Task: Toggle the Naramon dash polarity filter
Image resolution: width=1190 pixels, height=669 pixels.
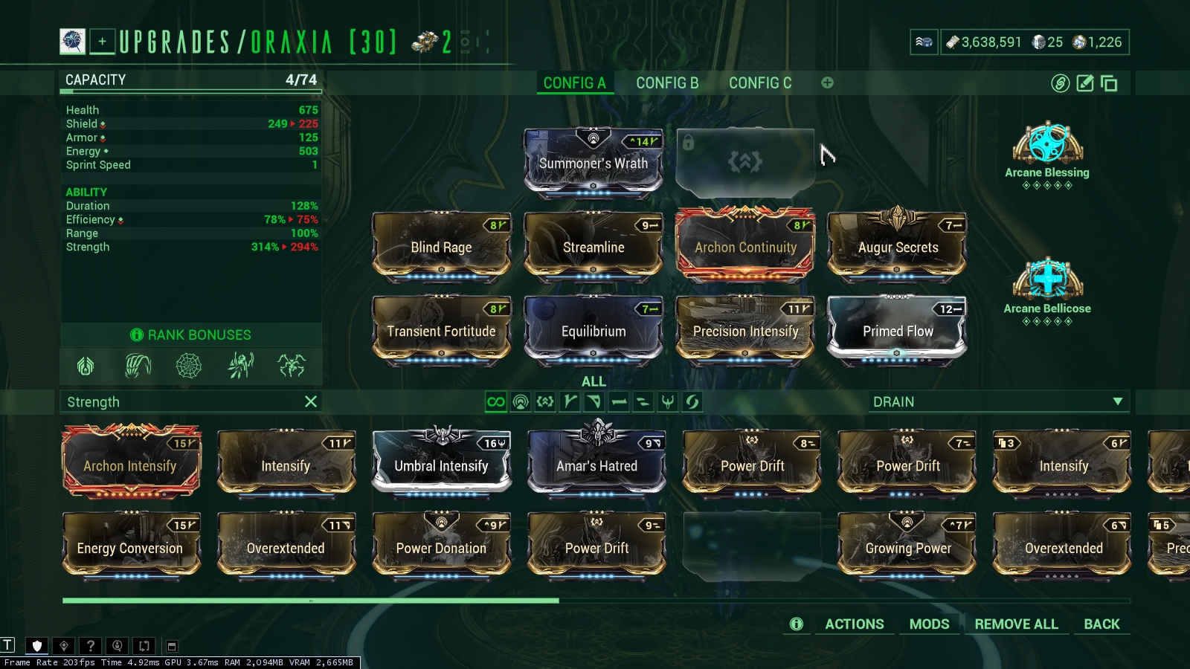Action: tap(619, 402)
